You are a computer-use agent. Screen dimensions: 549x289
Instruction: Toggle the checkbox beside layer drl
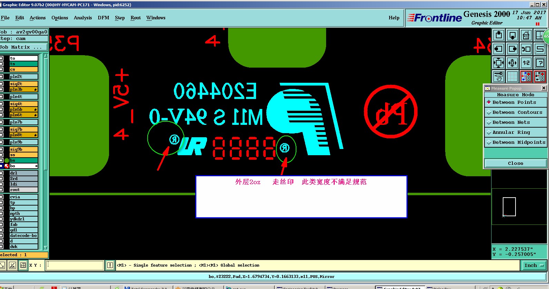pyautogui.click(x=1, y=173)
